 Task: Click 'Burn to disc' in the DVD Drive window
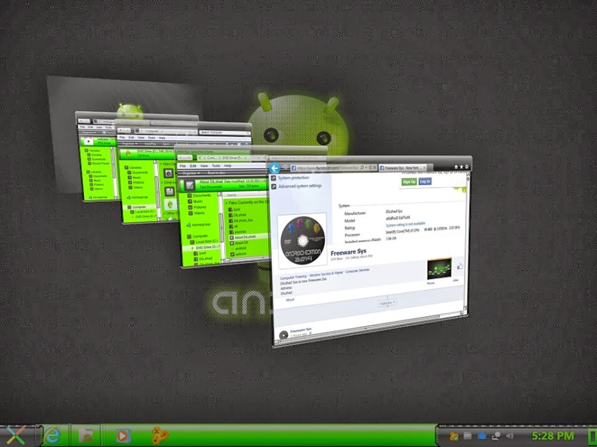click(216, 173)
